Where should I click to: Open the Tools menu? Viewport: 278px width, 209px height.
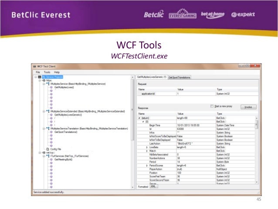47,72
